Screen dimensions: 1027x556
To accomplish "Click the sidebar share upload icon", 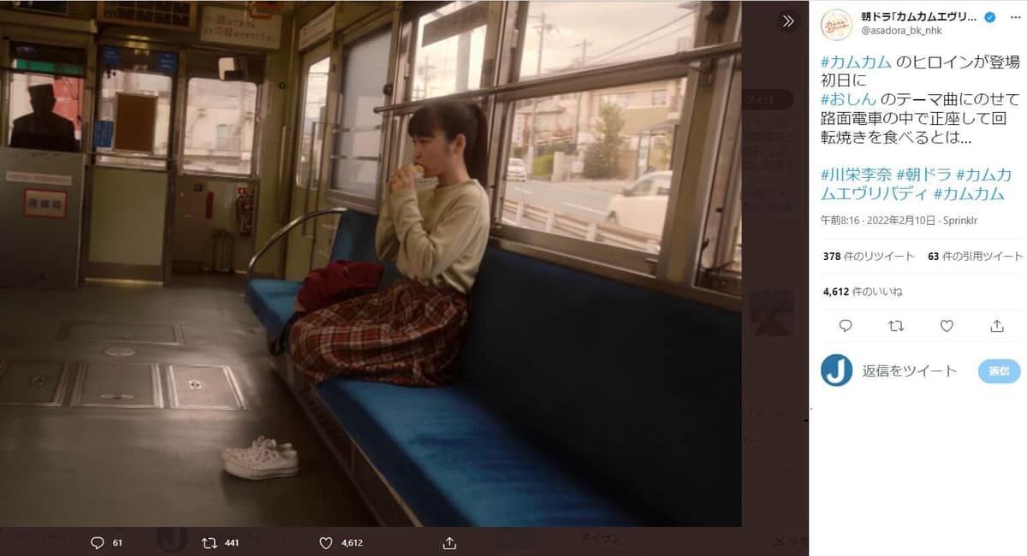I will coord(997,326).
